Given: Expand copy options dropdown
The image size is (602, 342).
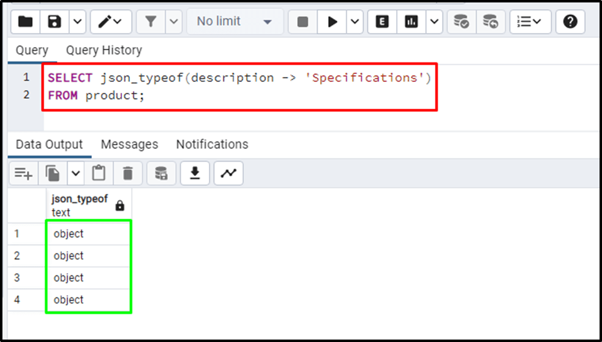Looking at the screenshot, I should pyautogui.click(x=76, y=173).
